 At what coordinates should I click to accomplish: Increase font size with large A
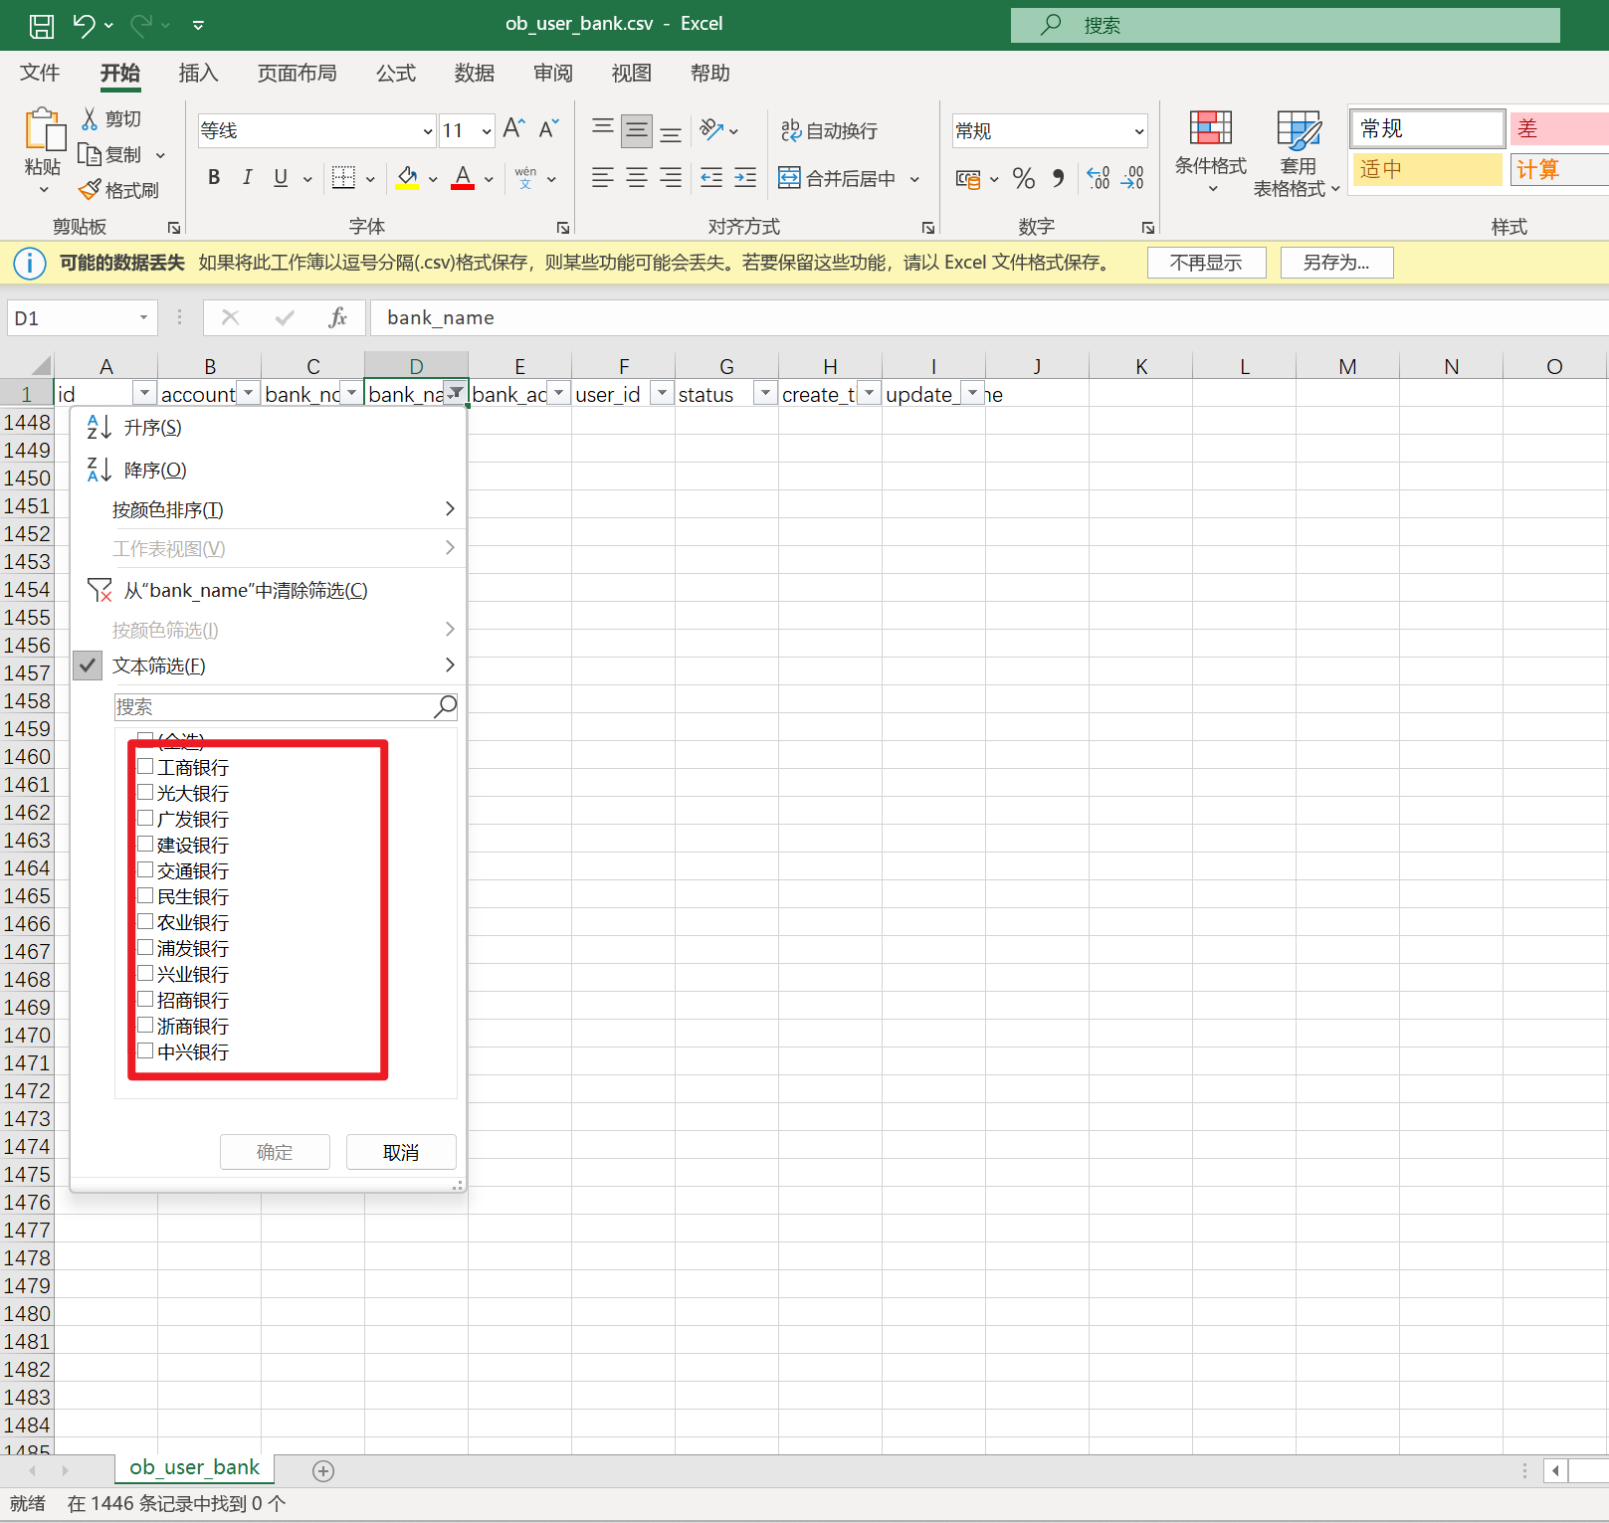(513, 129)
